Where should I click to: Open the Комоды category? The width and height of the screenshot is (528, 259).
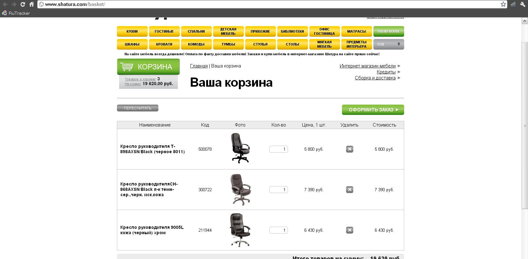click(x=196, y=44)
